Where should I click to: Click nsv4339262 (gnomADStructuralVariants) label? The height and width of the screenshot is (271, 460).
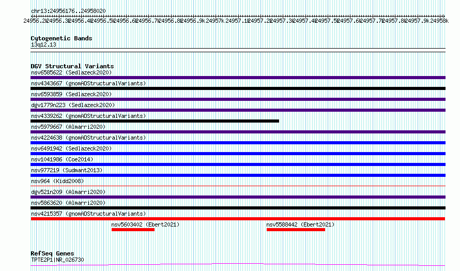tap(88, 116)
